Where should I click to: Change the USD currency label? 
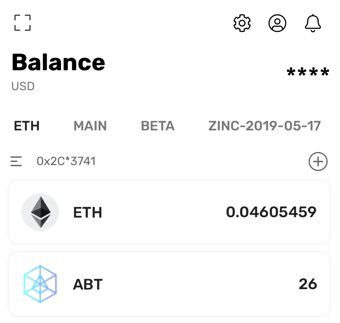click(x=23, y=86)
